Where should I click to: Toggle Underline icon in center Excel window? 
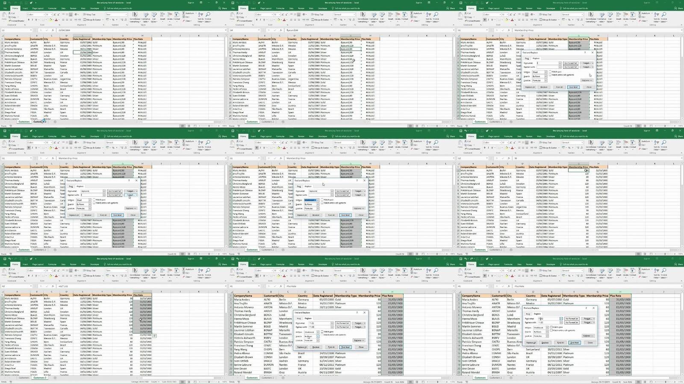point(264,148)
